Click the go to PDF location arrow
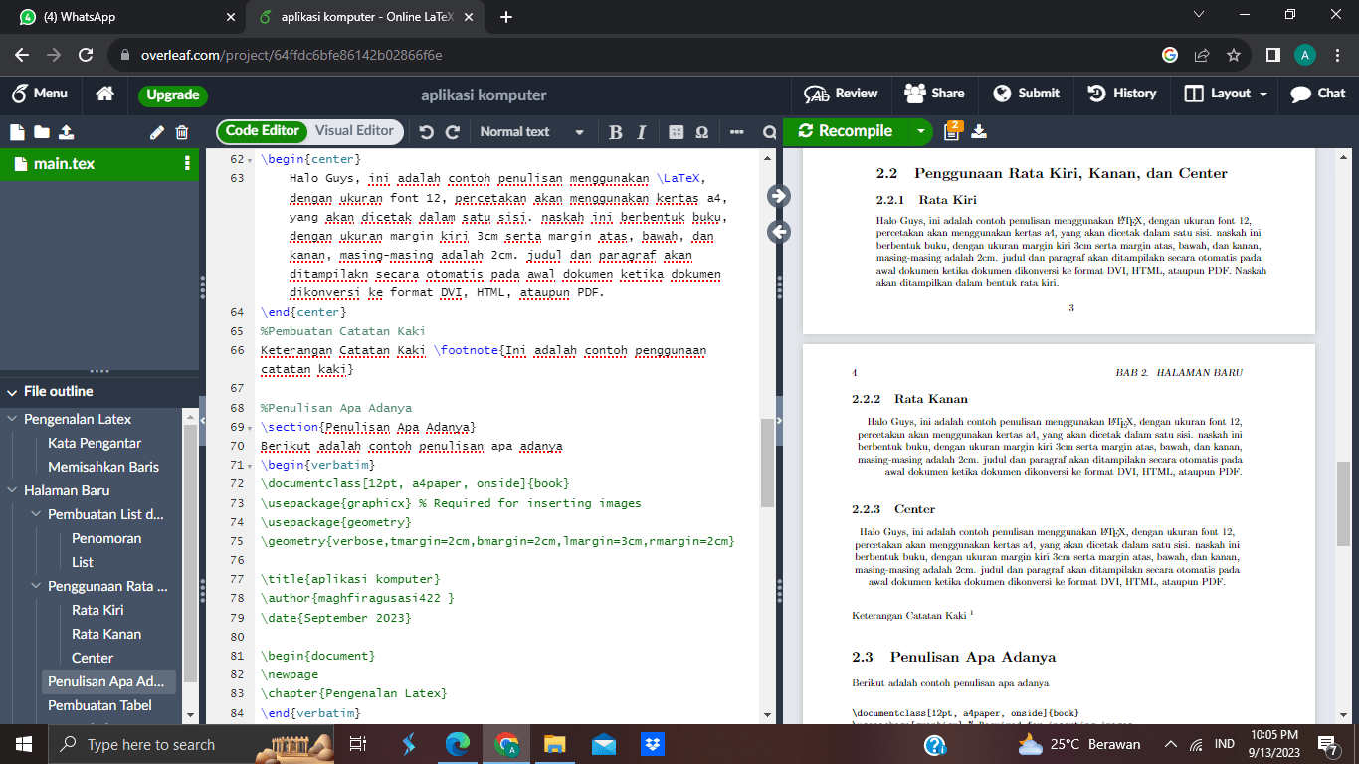This screenshot has height=764, width=1359. 779,196
